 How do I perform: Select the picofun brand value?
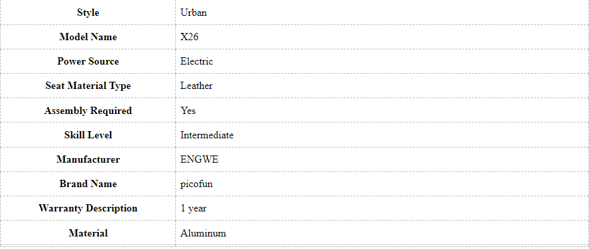tap(196, 184)
